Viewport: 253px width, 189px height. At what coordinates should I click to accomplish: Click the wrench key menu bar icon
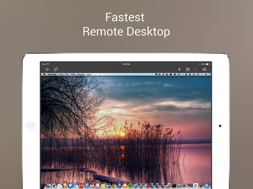(x=163, y=75)
